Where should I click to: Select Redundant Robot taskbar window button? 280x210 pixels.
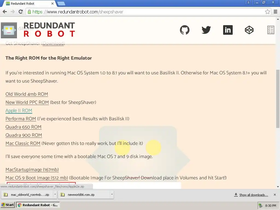pos(38,205)
